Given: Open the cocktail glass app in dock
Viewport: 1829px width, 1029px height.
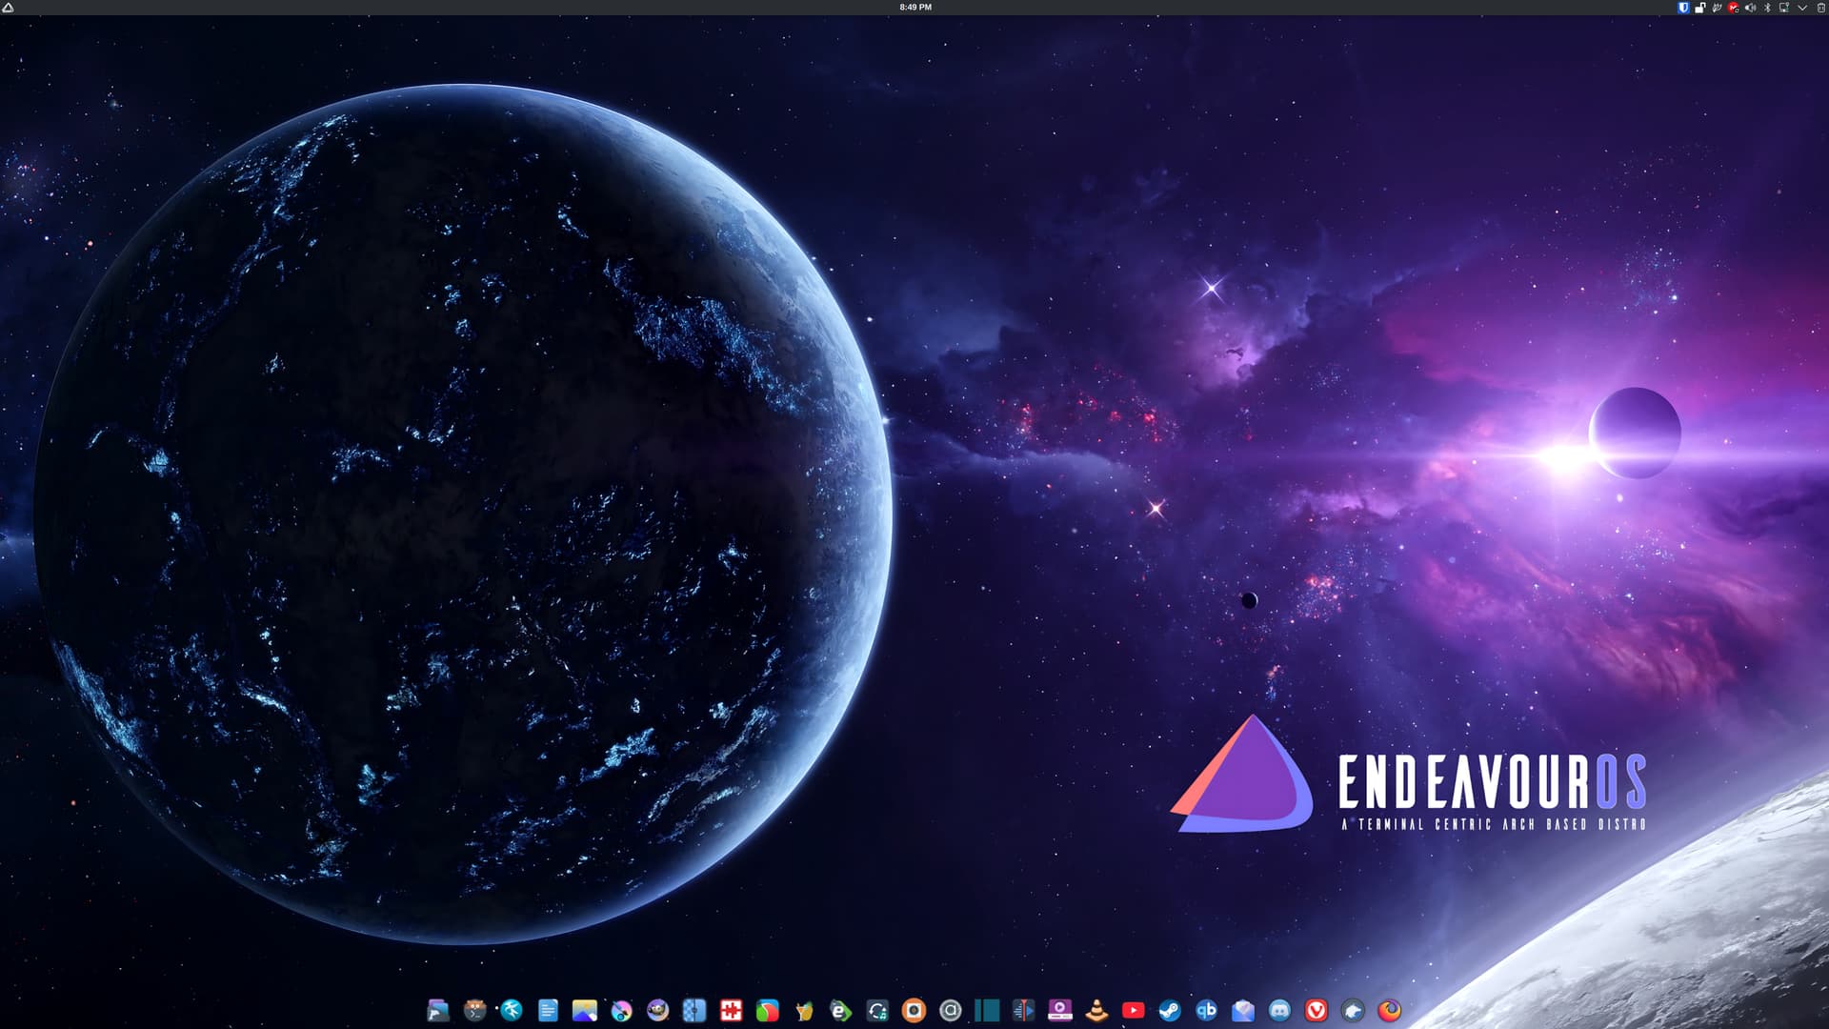Looking at the screenshot, I should (x=804, y=1011).
